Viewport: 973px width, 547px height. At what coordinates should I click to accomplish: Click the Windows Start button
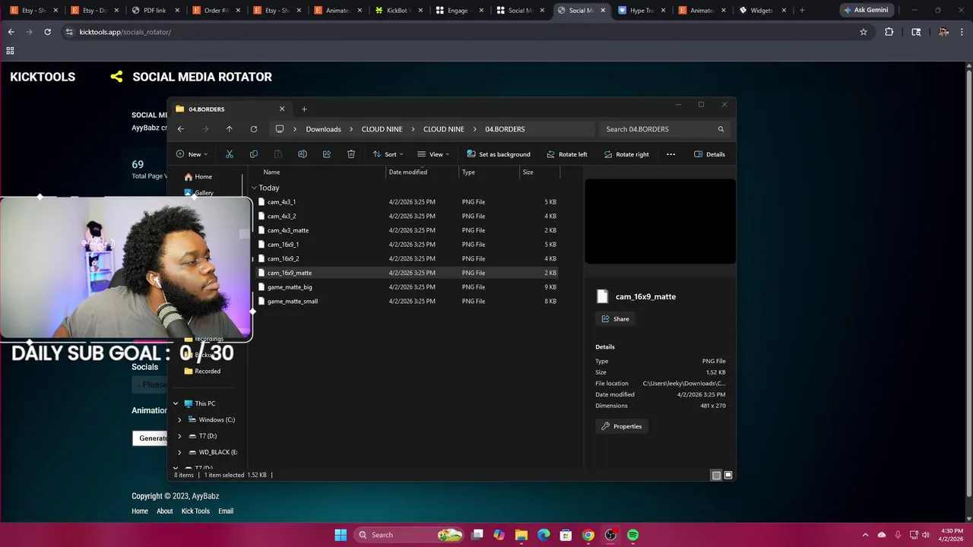click(341, 535)
